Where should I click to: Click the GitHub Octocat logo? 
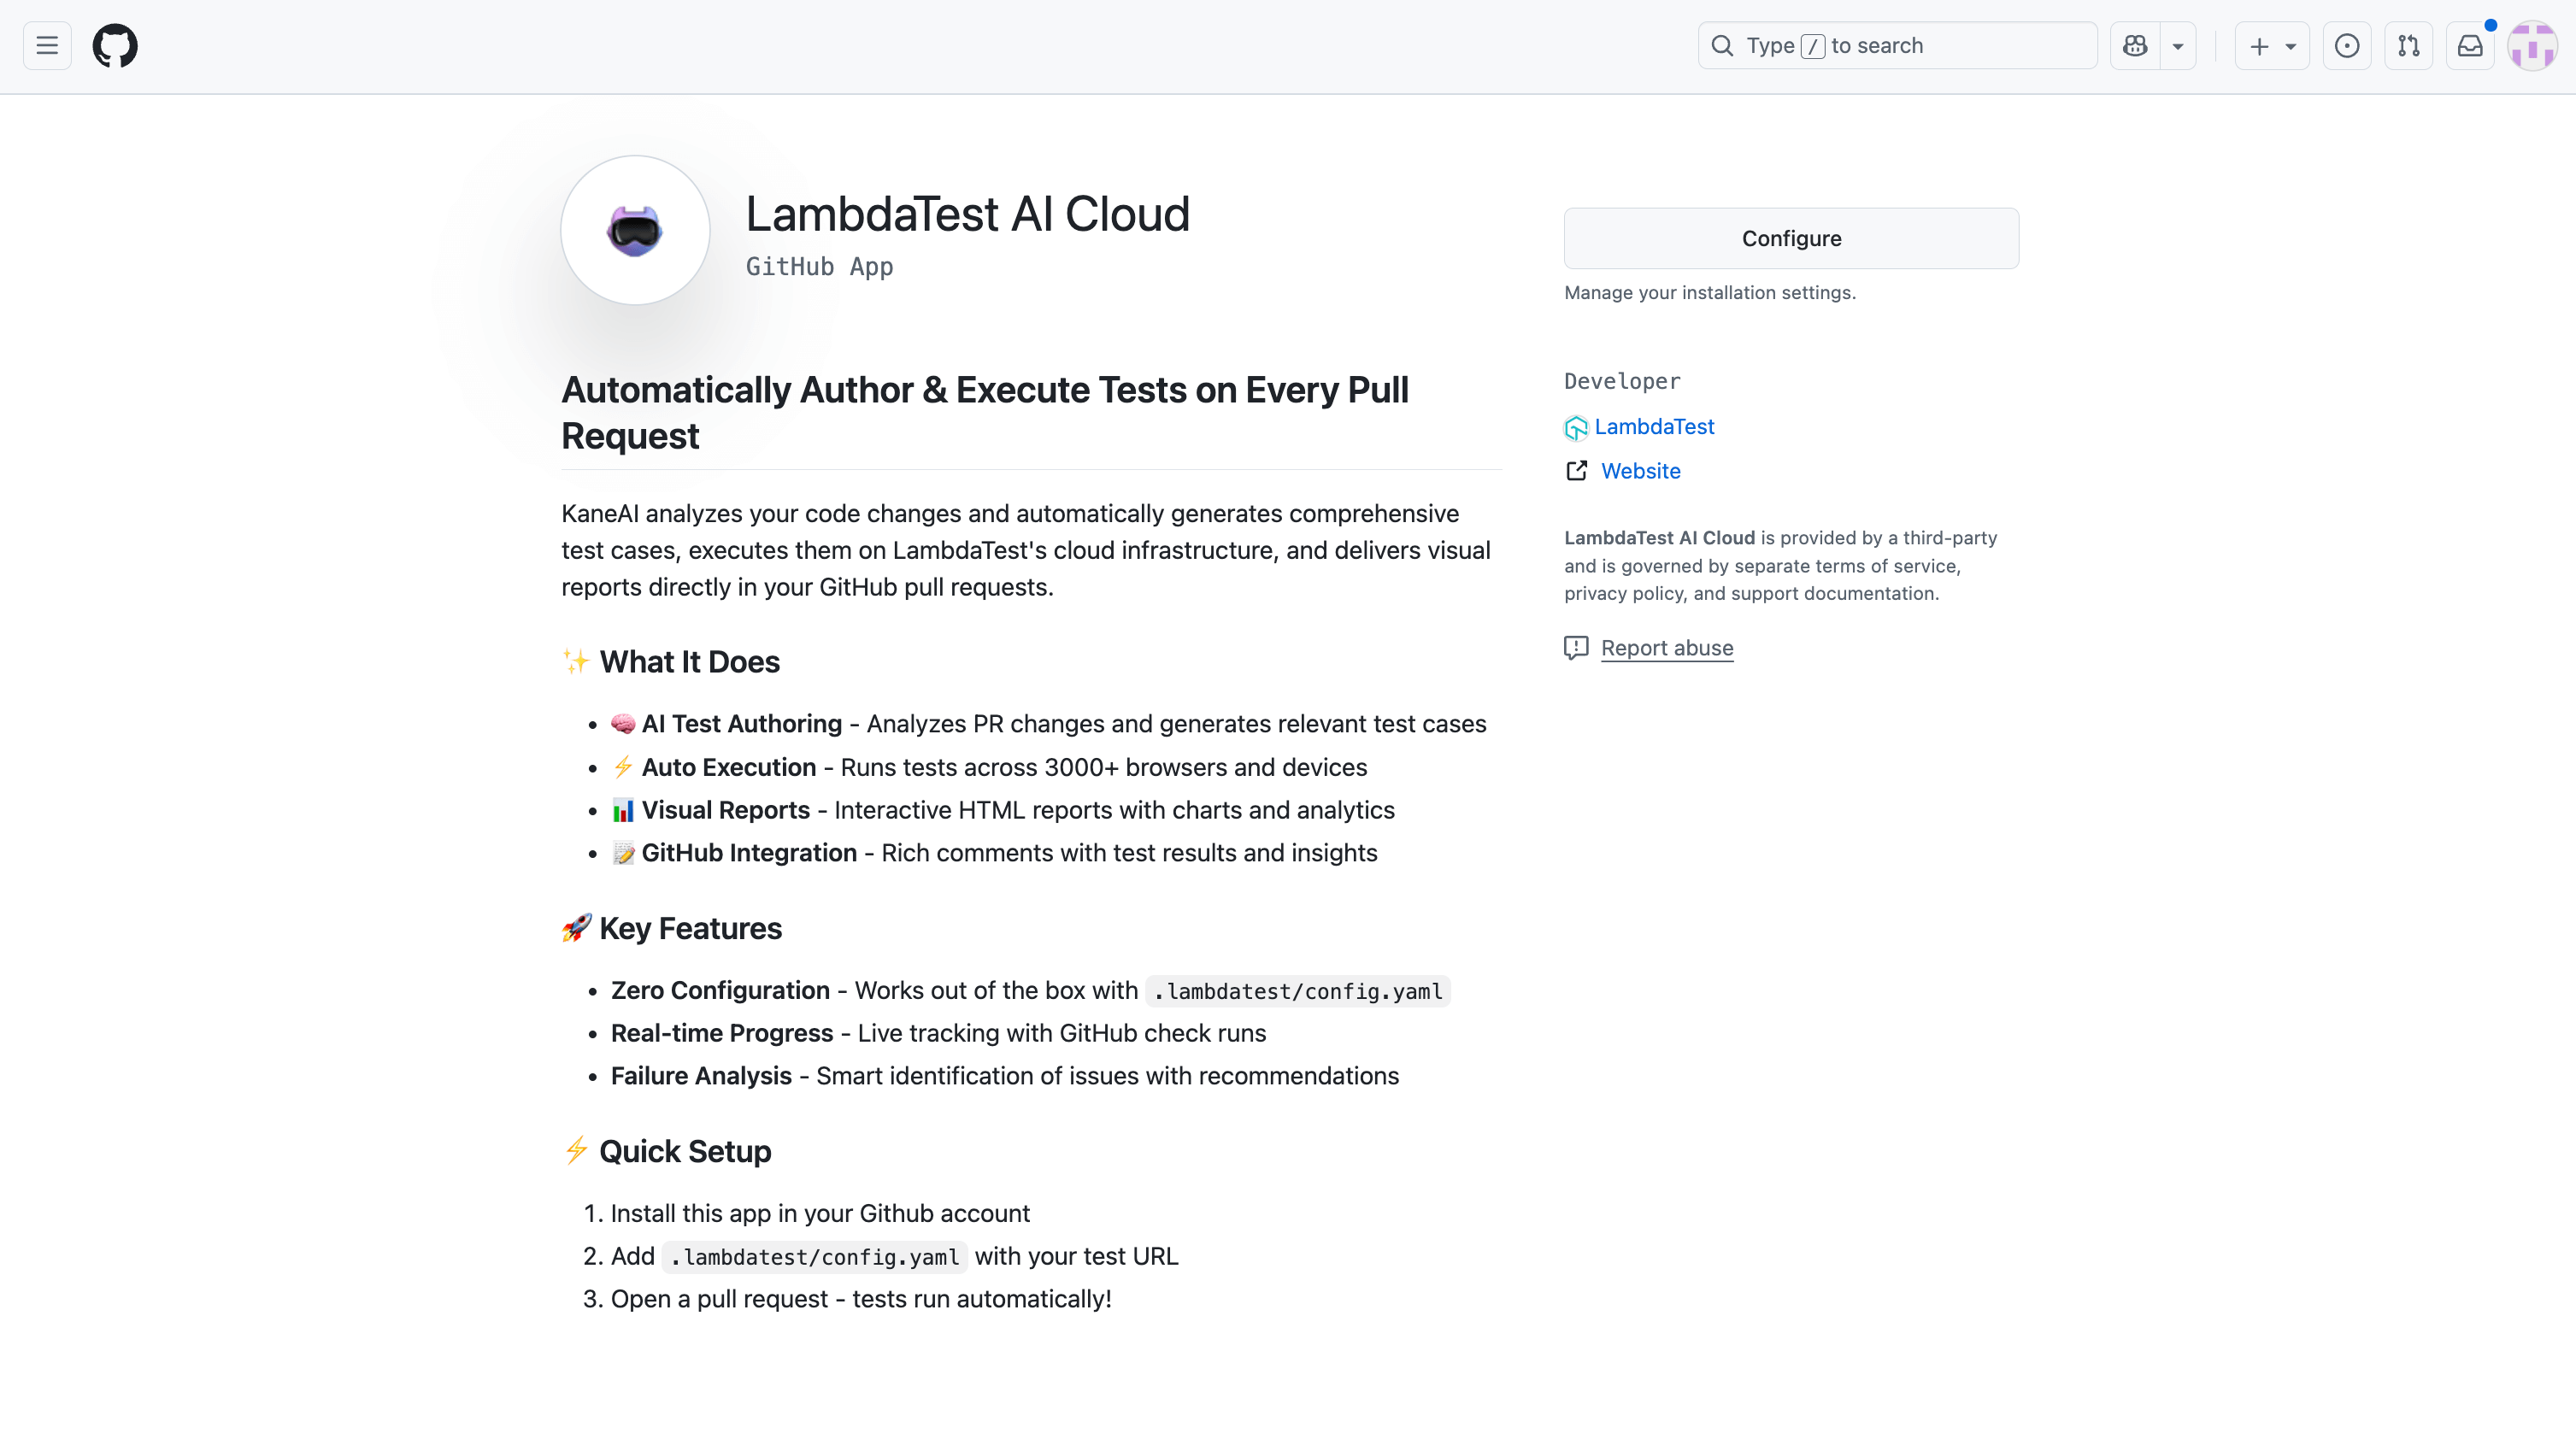pyautogui.click(x=115, y=46)
